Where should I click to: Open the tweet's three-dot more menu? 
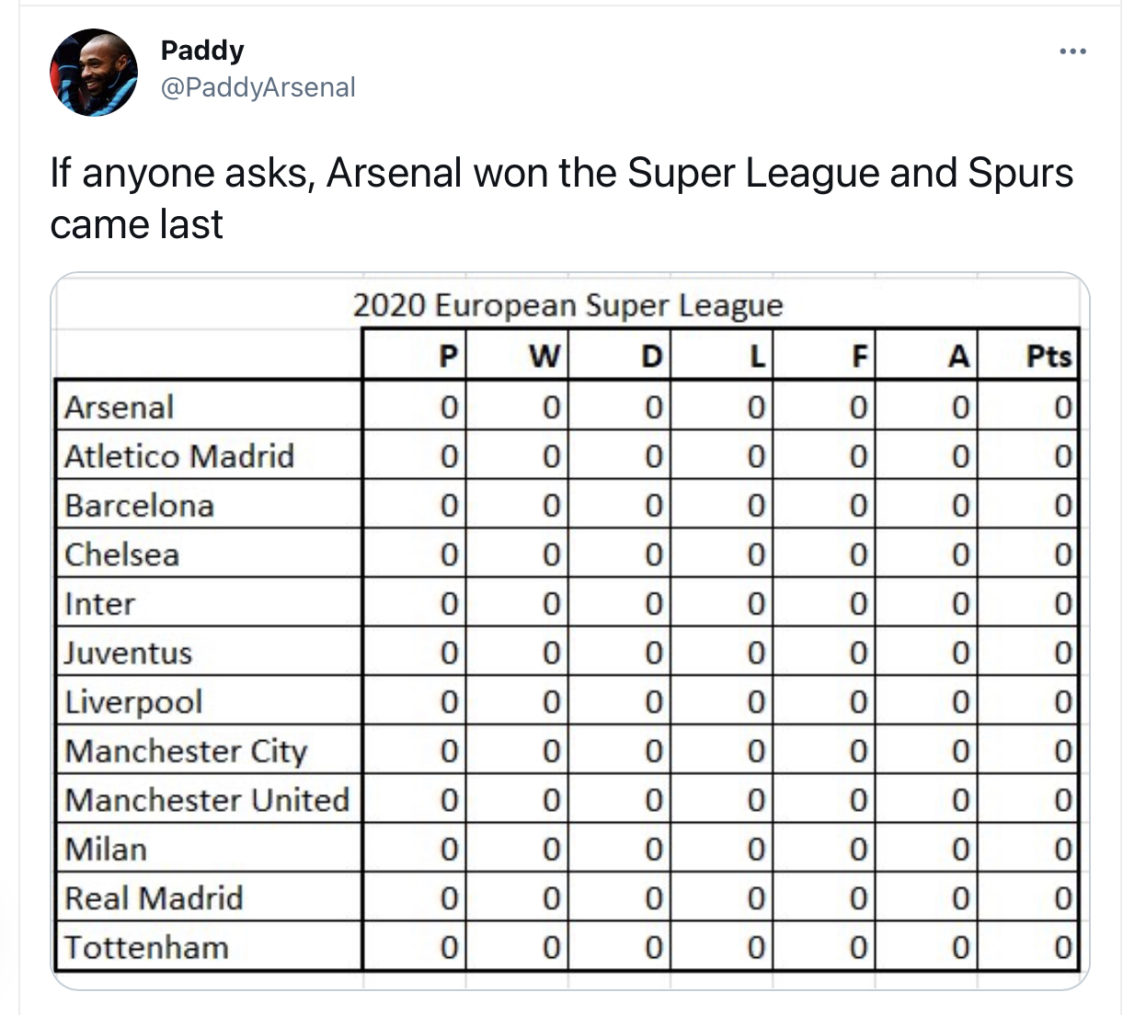(1072, 51)
